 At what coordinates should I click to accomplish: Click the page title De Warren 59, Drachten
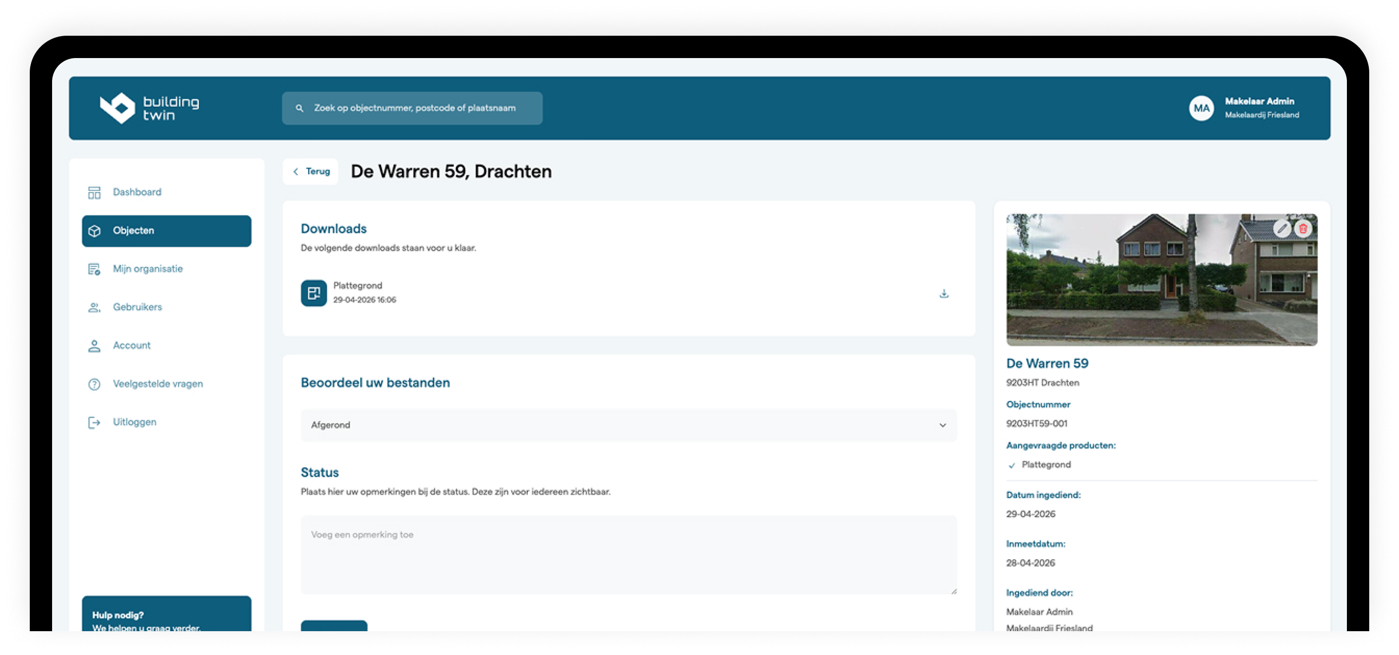coord(451,172)
